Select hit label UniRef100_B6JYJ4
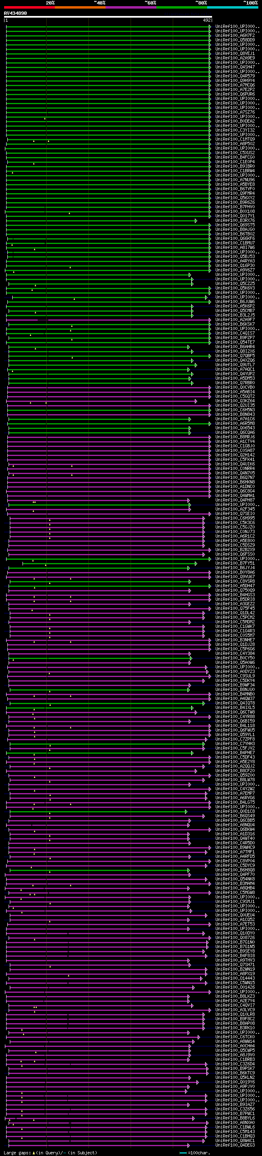This screenshot has width=262, height=1156. click(235, 568)
